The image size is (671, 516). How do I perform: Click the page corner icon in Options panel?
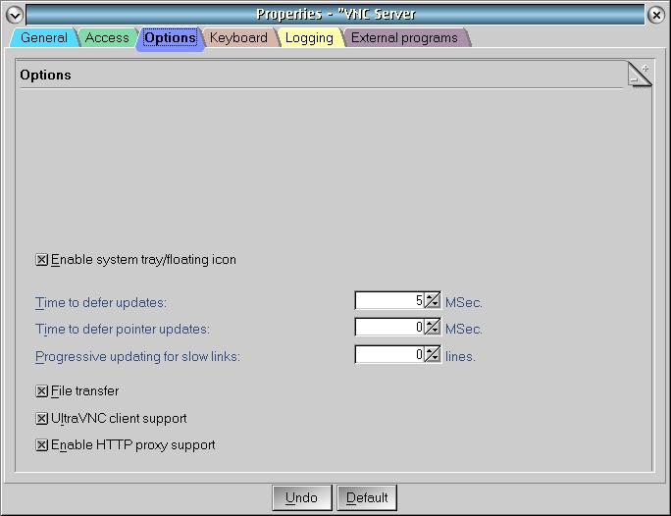pyautogui.click(x=640, y=74)
